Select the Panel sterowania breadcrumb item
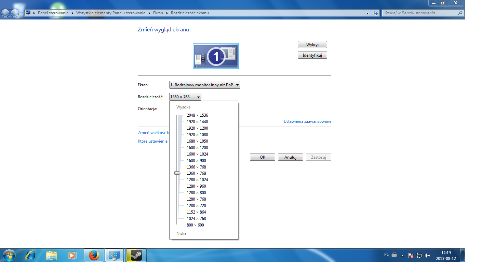This screenshot has height=262, width=482. click(53, 13)
